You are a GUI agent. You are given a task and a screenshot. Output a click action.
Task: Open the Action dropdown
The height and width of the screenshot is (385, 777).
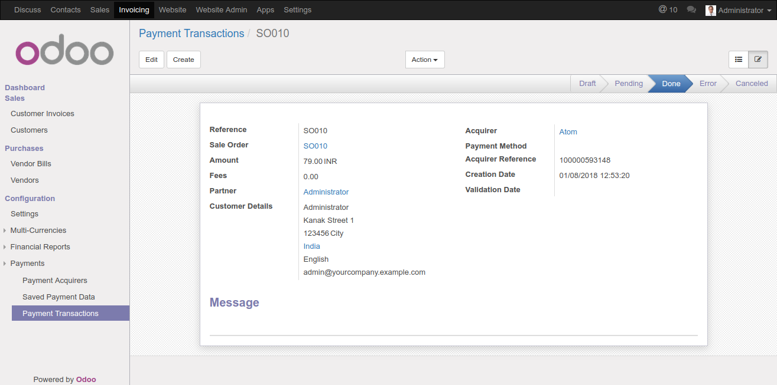click(x=425, y=60)
